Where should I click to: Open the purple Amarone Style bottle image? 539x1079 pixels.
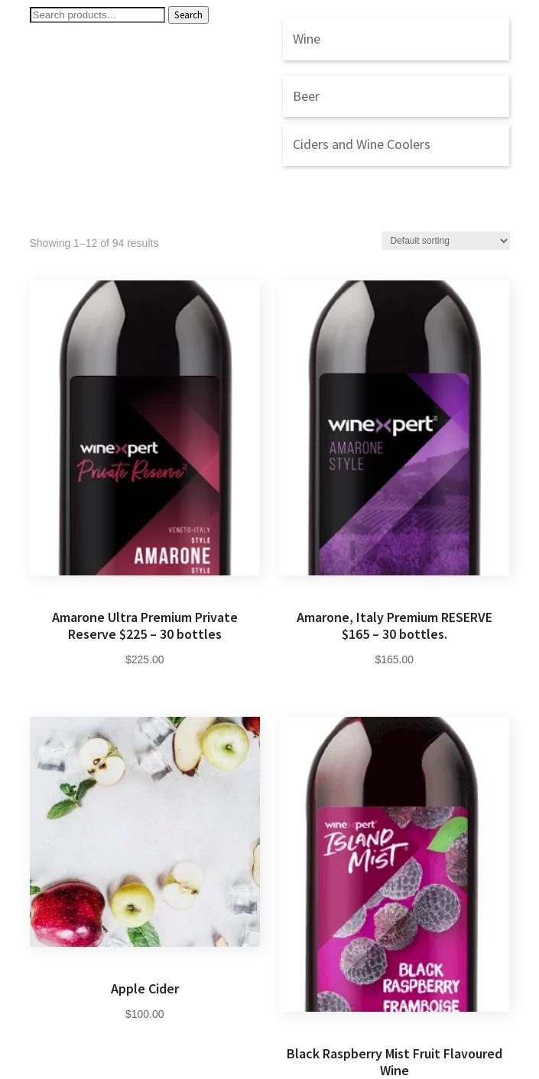click(395, 428)
